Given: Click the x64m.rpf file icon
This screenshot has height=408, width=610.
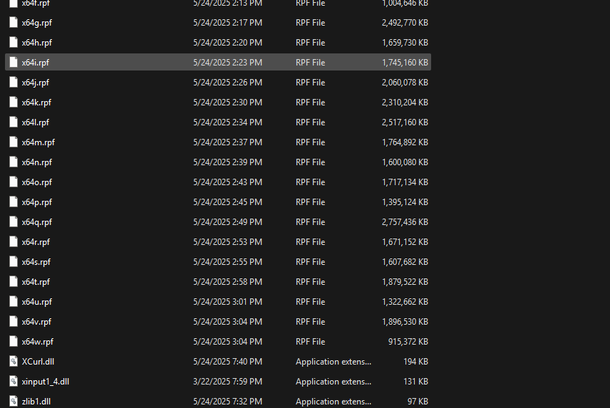Looking at the screenshot, I should [13, 142].
